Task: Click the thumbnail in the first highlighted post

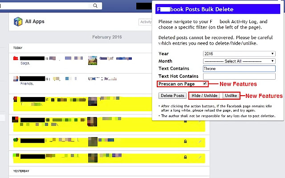Action: pos(93,101)
